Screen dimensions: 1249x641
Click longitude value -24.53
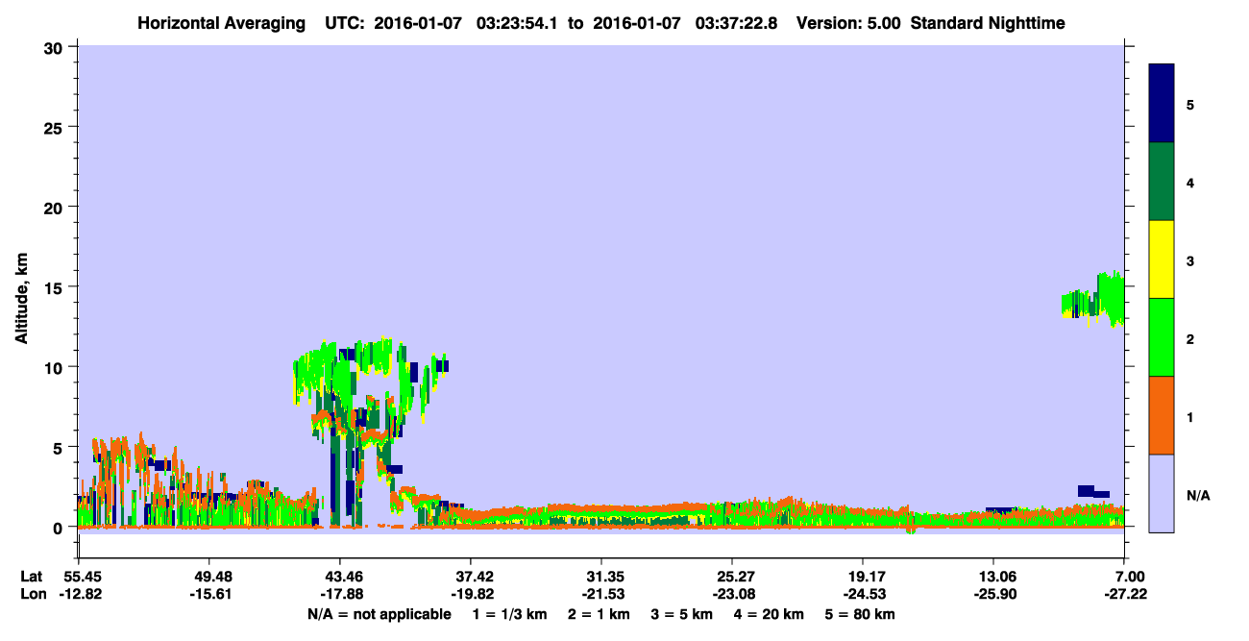coord(863,595)
